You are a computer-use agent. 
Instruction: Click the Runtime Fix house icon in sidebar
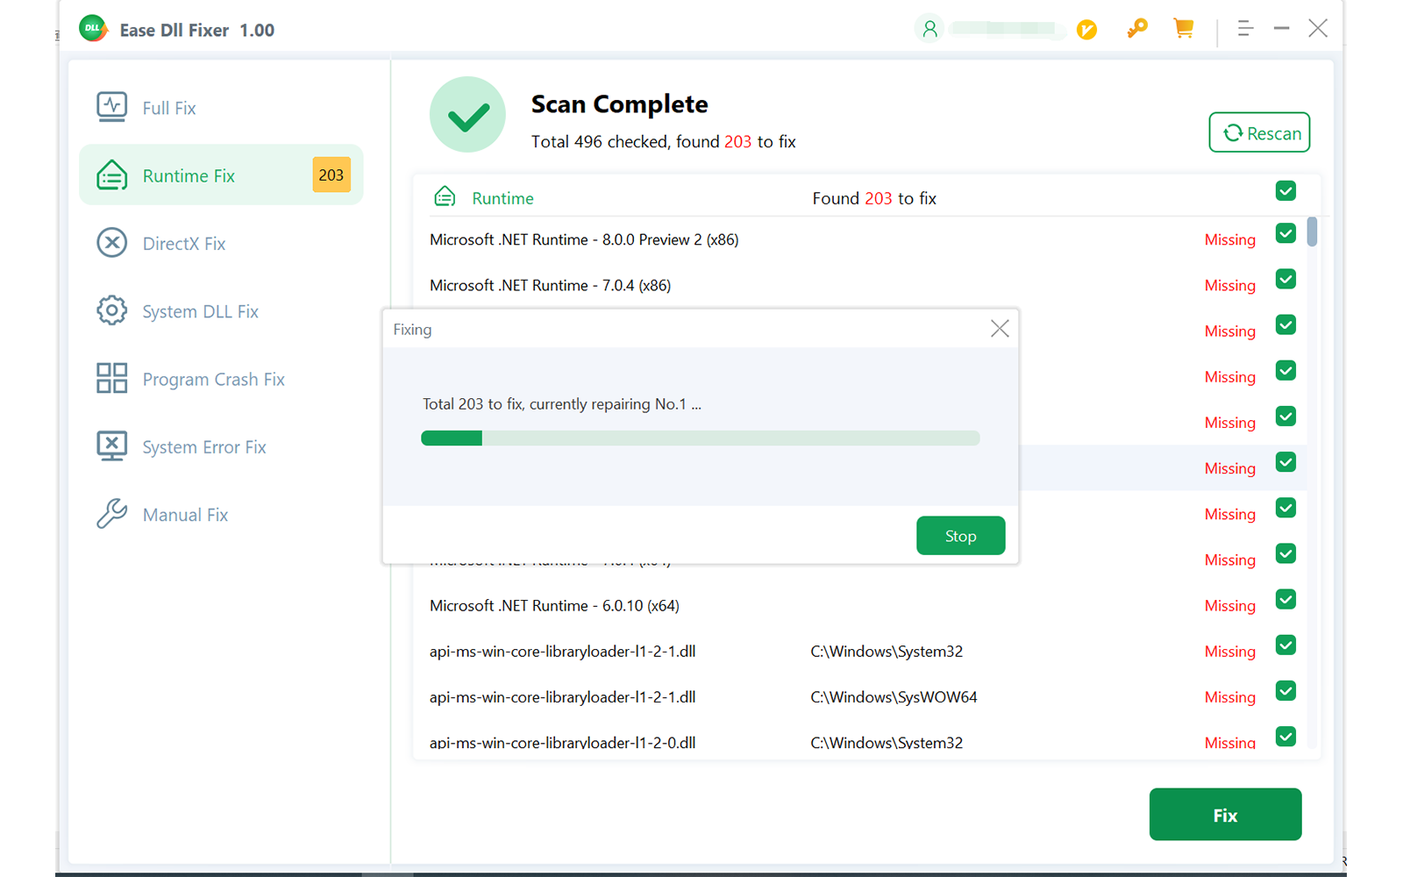click(x=111, y=175)
